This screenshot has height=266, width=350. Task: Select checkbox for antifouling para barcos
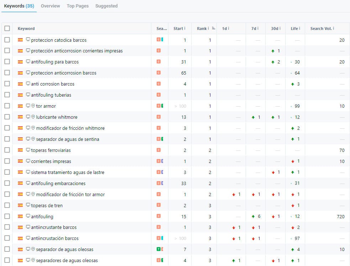(x=7, y=61)
